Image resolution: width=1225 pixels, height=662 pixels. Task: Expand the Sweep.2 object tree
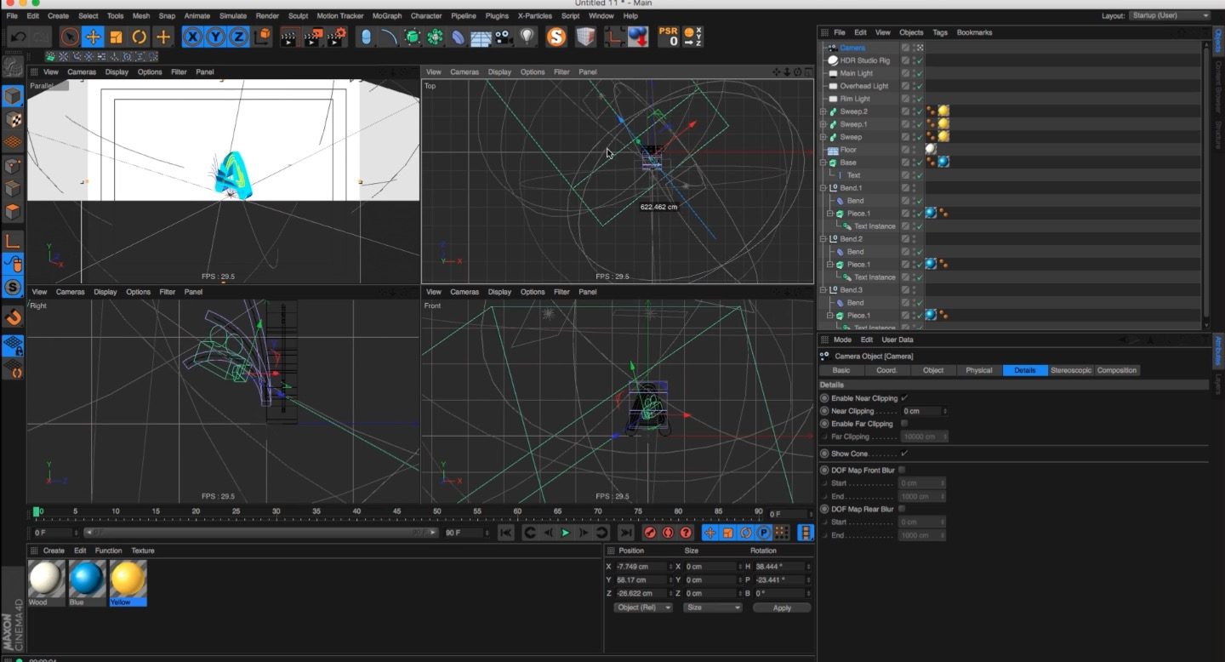pos(823,111)
